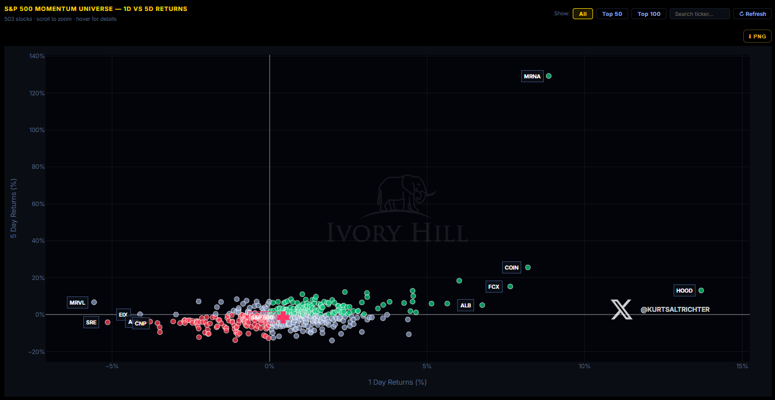
Task: Show only the Top 100 stocks
Action: pos(649,14)
